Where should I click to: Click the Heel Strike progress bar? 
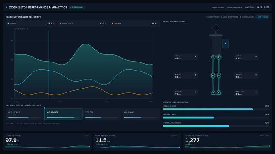point(24,118)
